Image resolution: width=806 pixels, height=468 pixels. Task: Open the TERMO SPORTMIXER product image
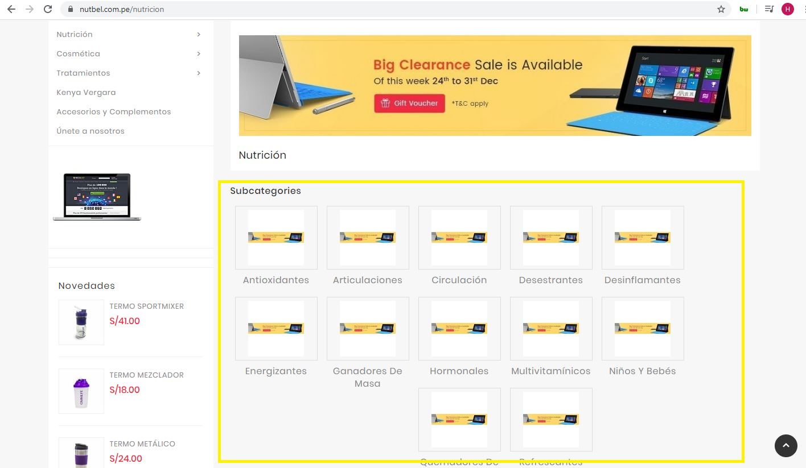81,322
